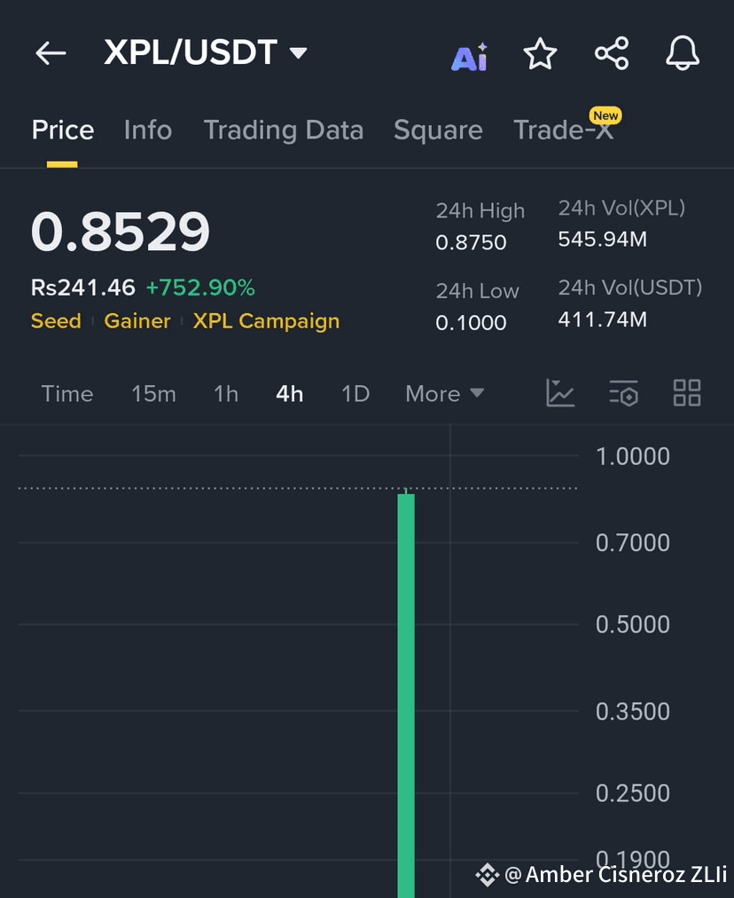Expand the More timeframes dropdown
Viewport: 734px width, 898px height.
point(444,394)
